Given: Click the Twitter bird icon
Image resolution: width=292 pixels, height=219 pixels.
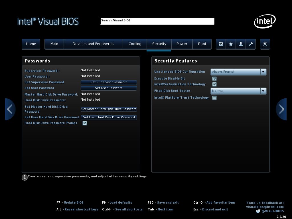Looking at the screenshot, I should coord(258,211).
